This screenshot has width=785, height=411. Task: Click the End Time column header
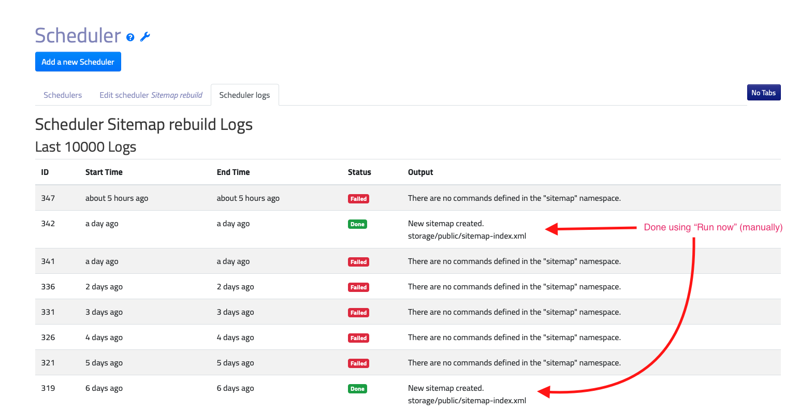pyautogui.click(x=233, y=172)
